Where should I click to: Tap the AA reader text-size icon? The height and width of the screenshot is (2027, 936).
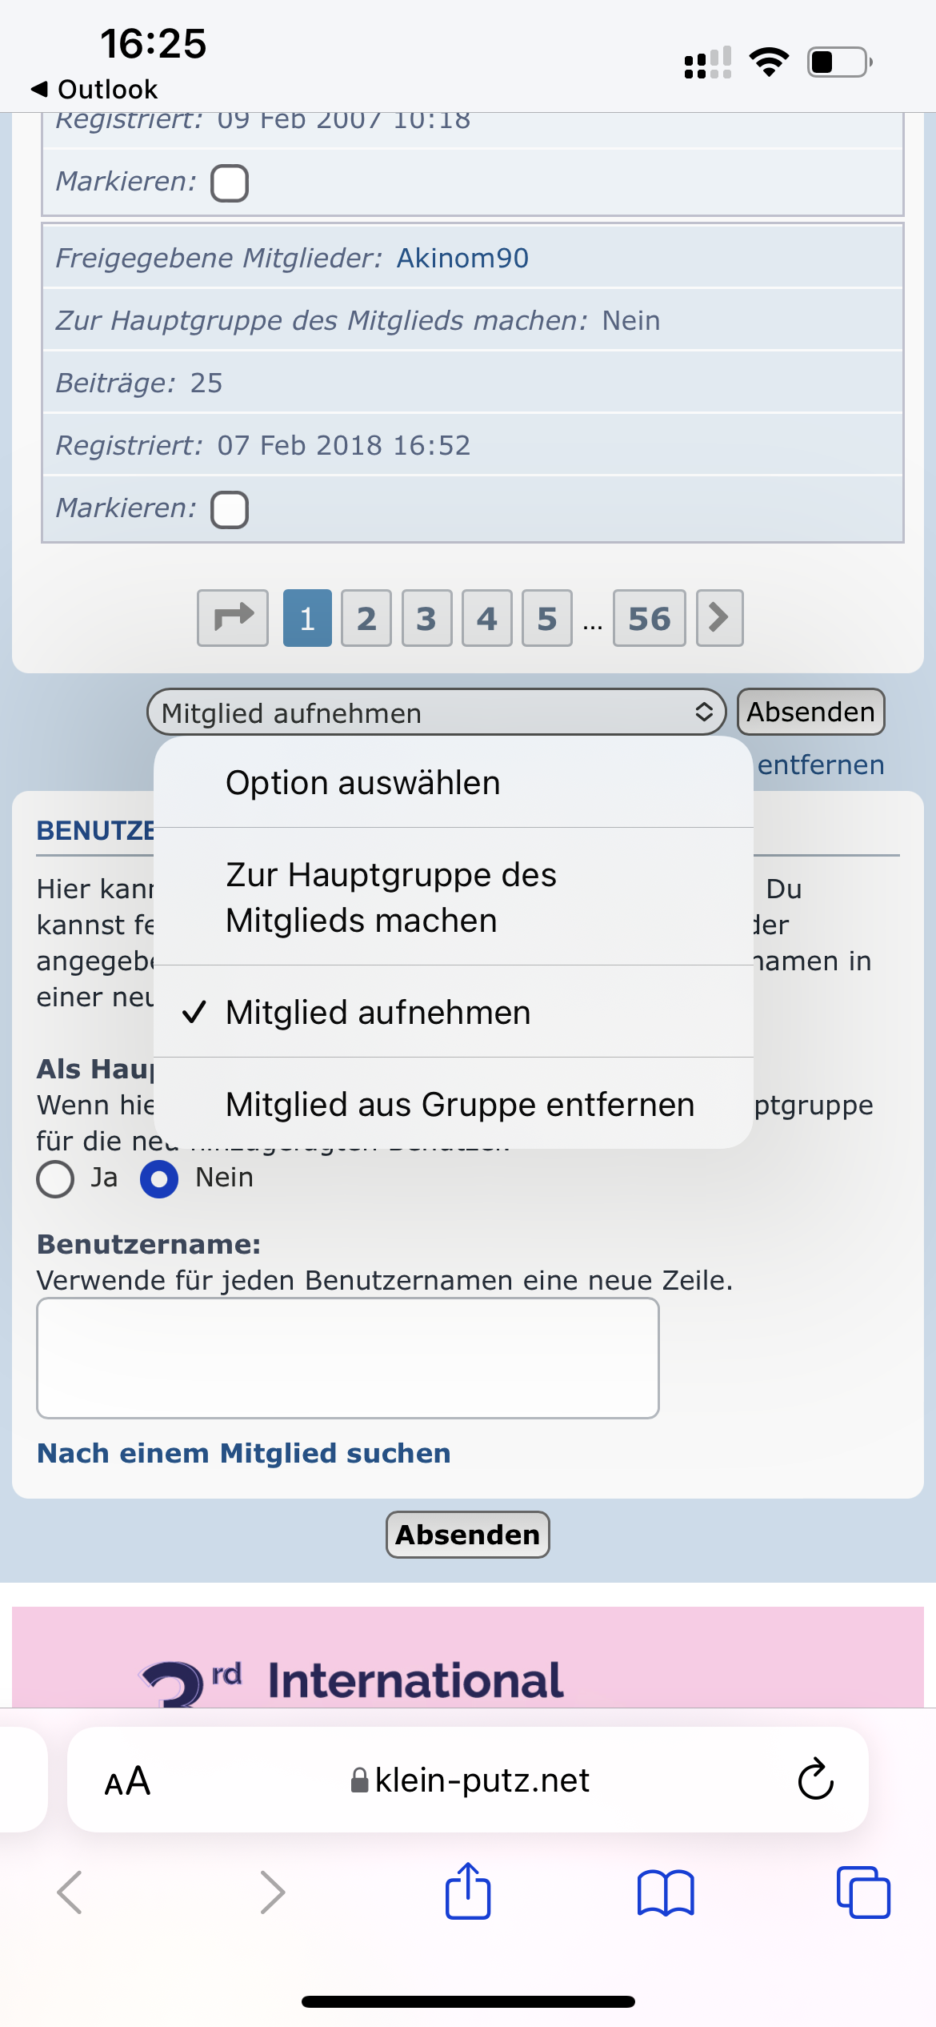(x=127, y=1780)
